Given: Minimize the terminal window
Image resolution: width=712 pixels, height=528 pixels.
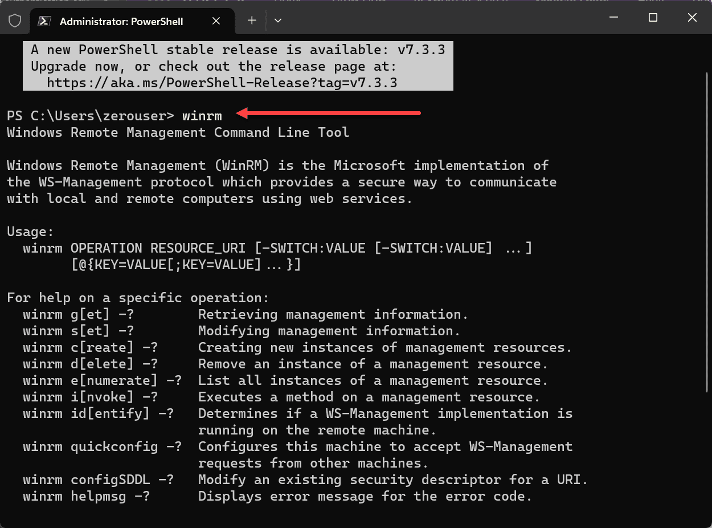Looking at the screenshot, I should click(613, 18).
